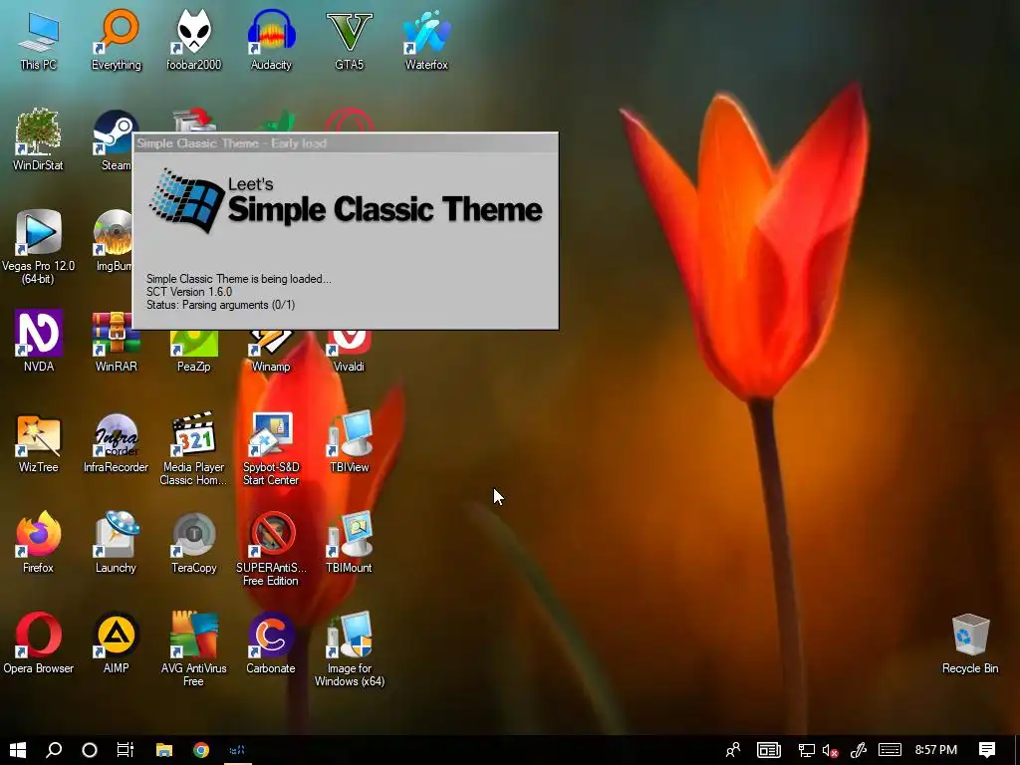Viewport: 1020px width, 765px height.
Task: Select the TBIMount desktop shortcut
Action: pos(350,543)
